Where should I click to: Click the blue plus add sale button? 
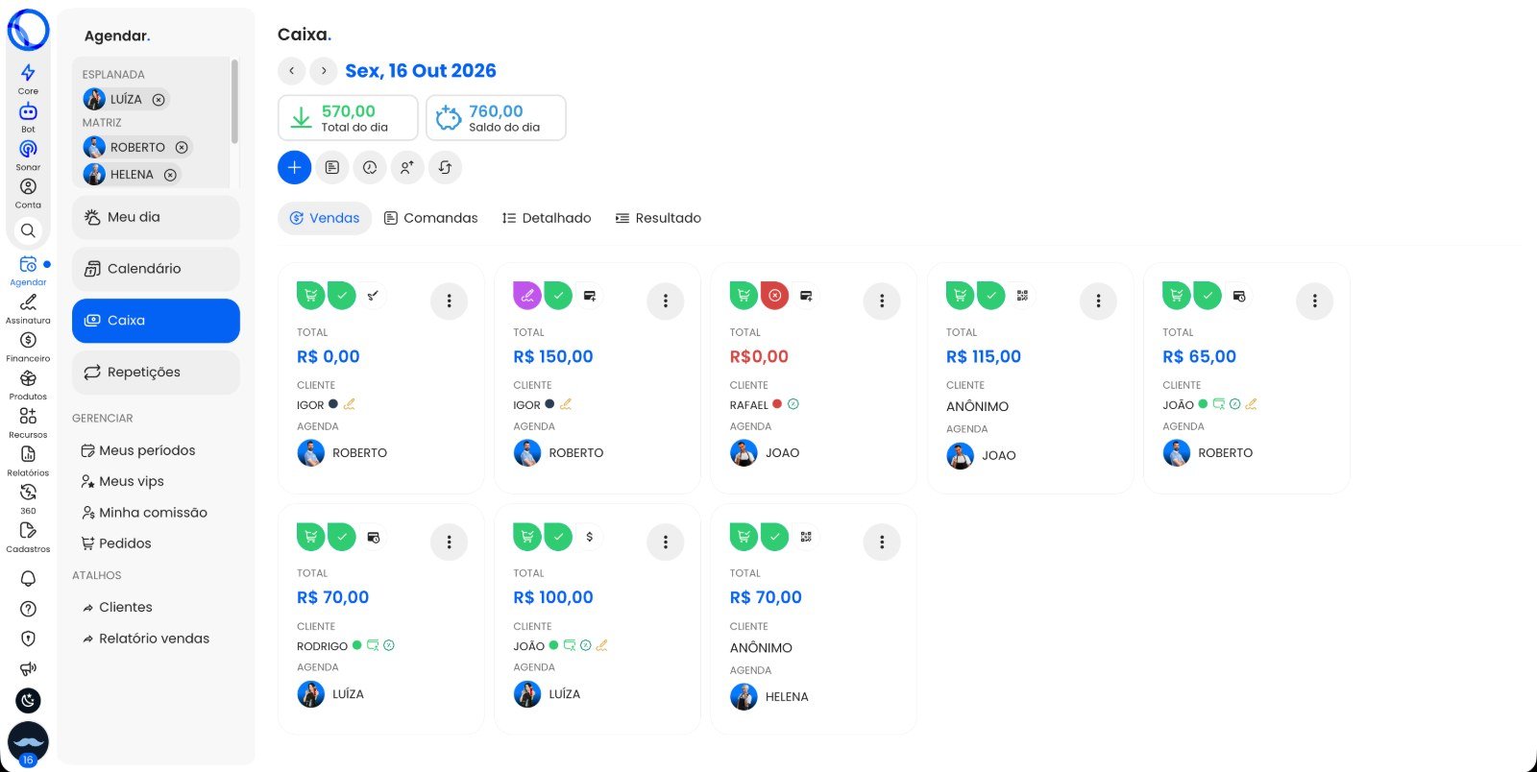[x=295, y=167]
